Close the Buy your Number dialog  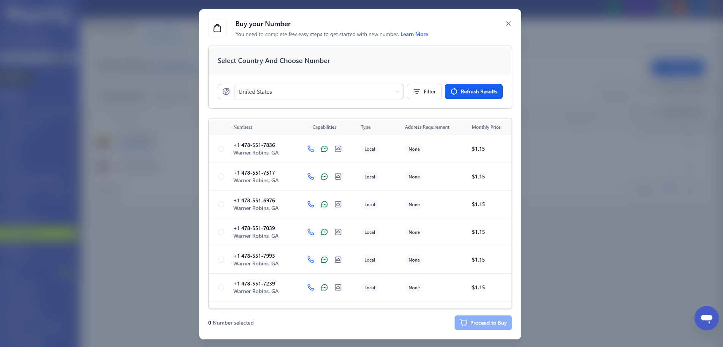tap(508, 24)
